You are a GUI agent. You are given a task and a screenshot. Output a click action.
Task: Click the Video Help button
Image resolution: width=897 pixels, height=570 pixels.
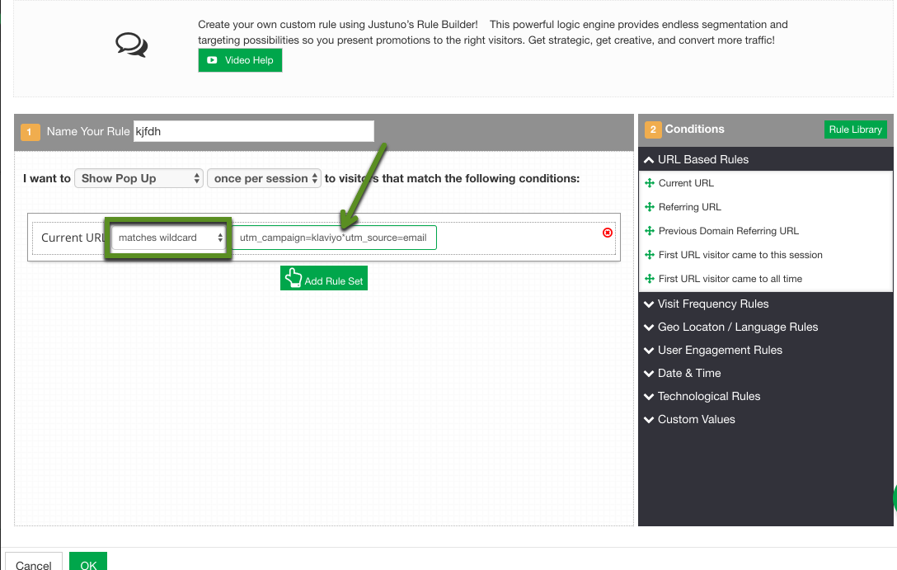tap(240, 59)
